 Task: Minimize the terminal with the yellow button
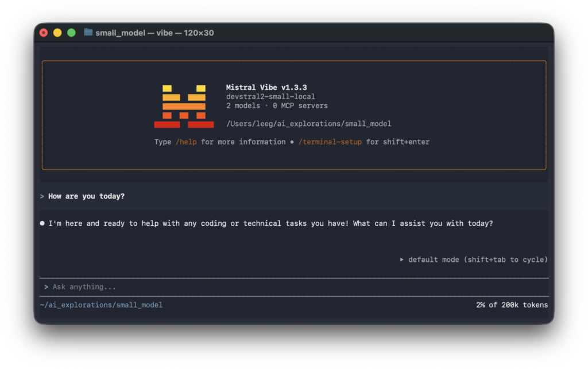[x=57, y=33]
